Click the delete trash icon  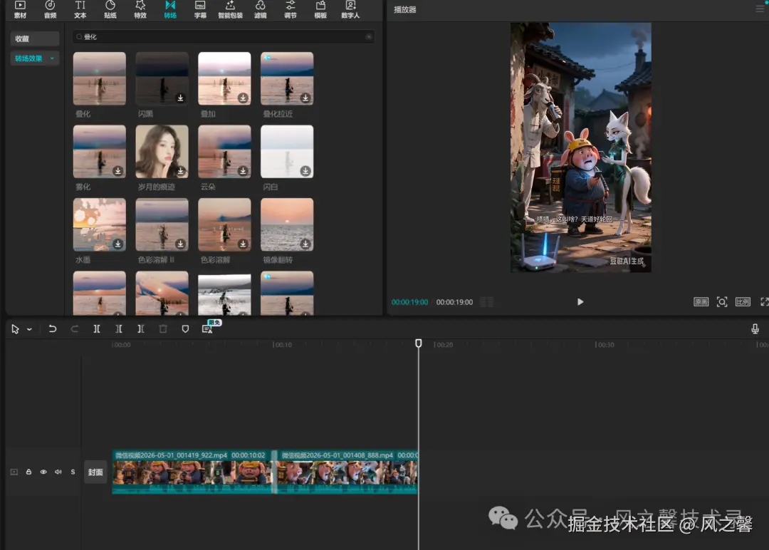point(163,328)
